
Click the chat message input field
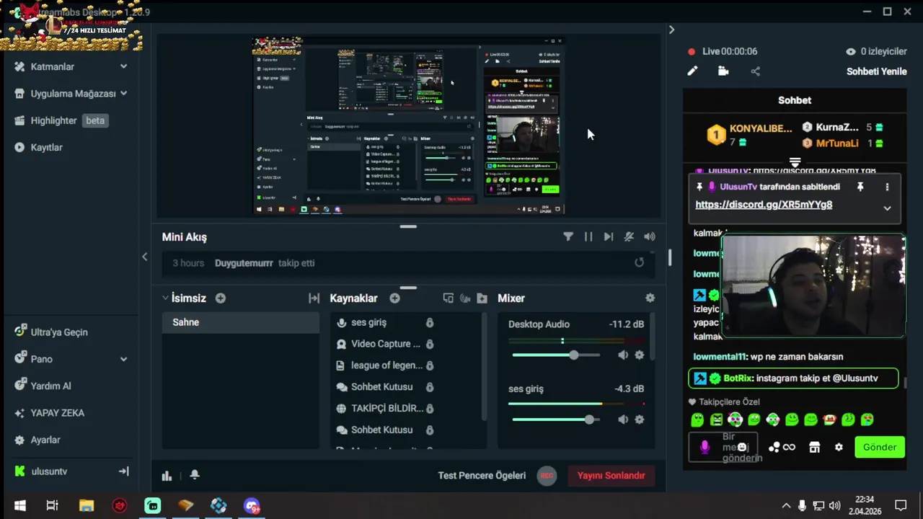[723, 447]
